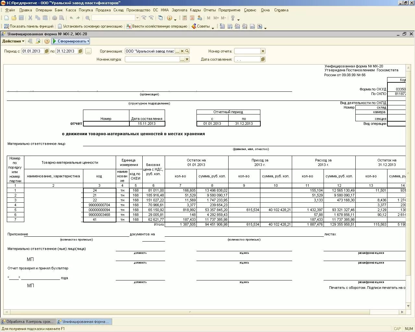Clear the Номенклатура field
Viewport: 415px width, 332px height.
187,59
